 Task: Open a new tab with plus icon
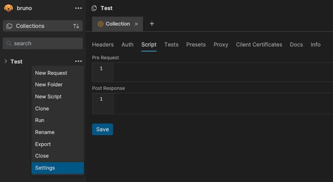point(152,24)
